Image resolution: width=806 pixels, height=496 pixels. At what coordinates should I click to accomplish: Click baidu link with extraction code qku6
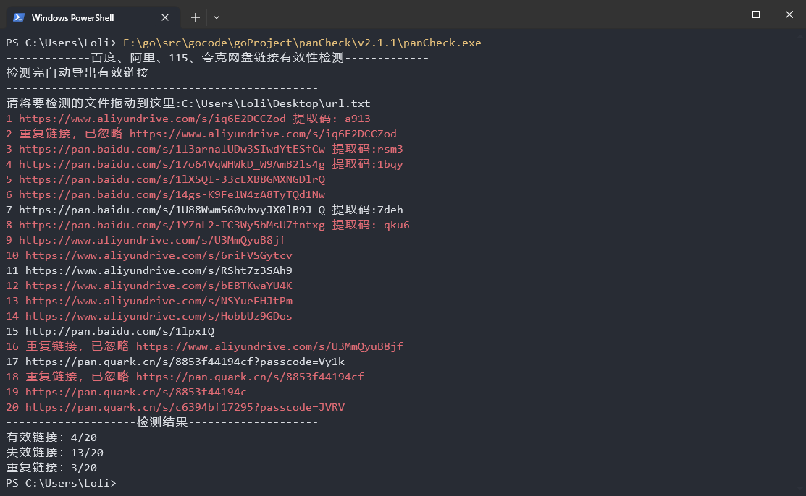[214, 225]
